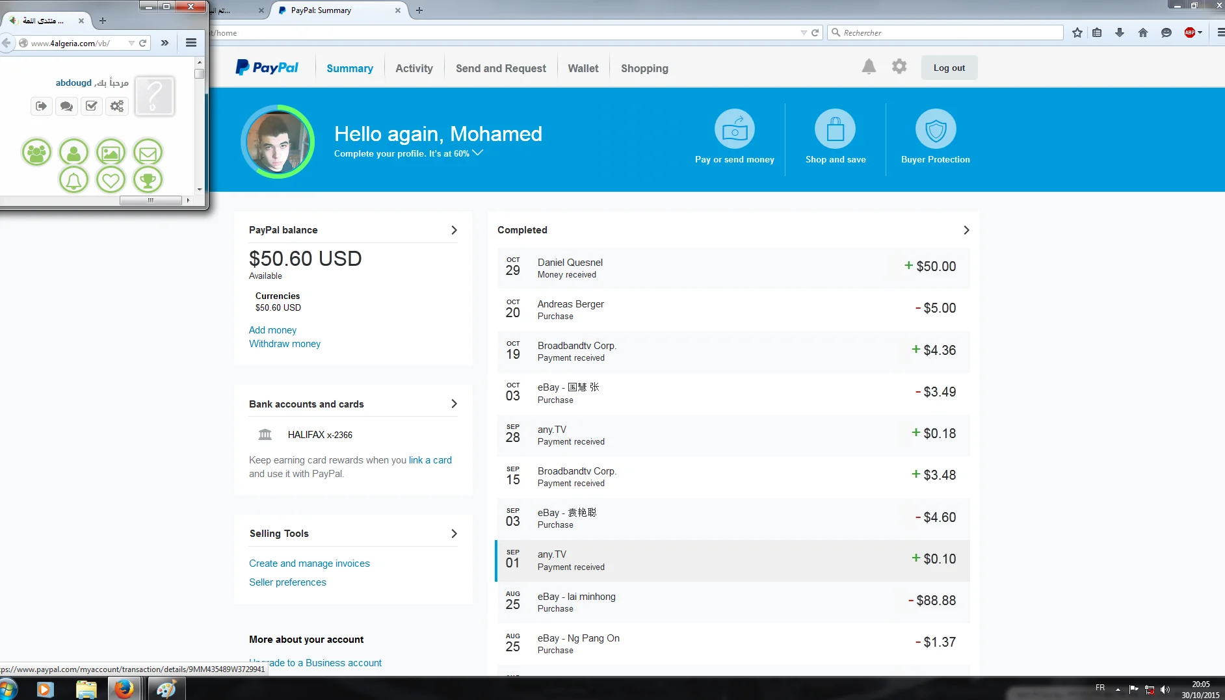Click the Shop and save bag icon
Viewport: 1225px width, 700px height.
[x=835, y=129]
